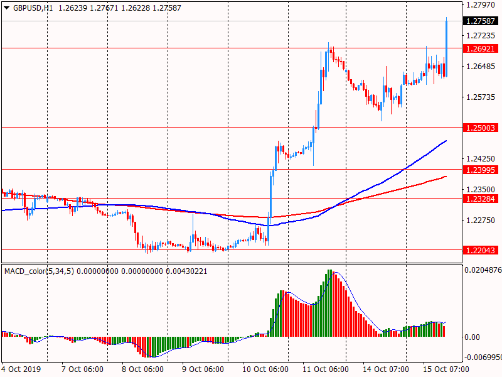This screenshot has height=377, width=502.
Task: Click the 9 Oct 06:00 time label
Action: pos(203,369)
